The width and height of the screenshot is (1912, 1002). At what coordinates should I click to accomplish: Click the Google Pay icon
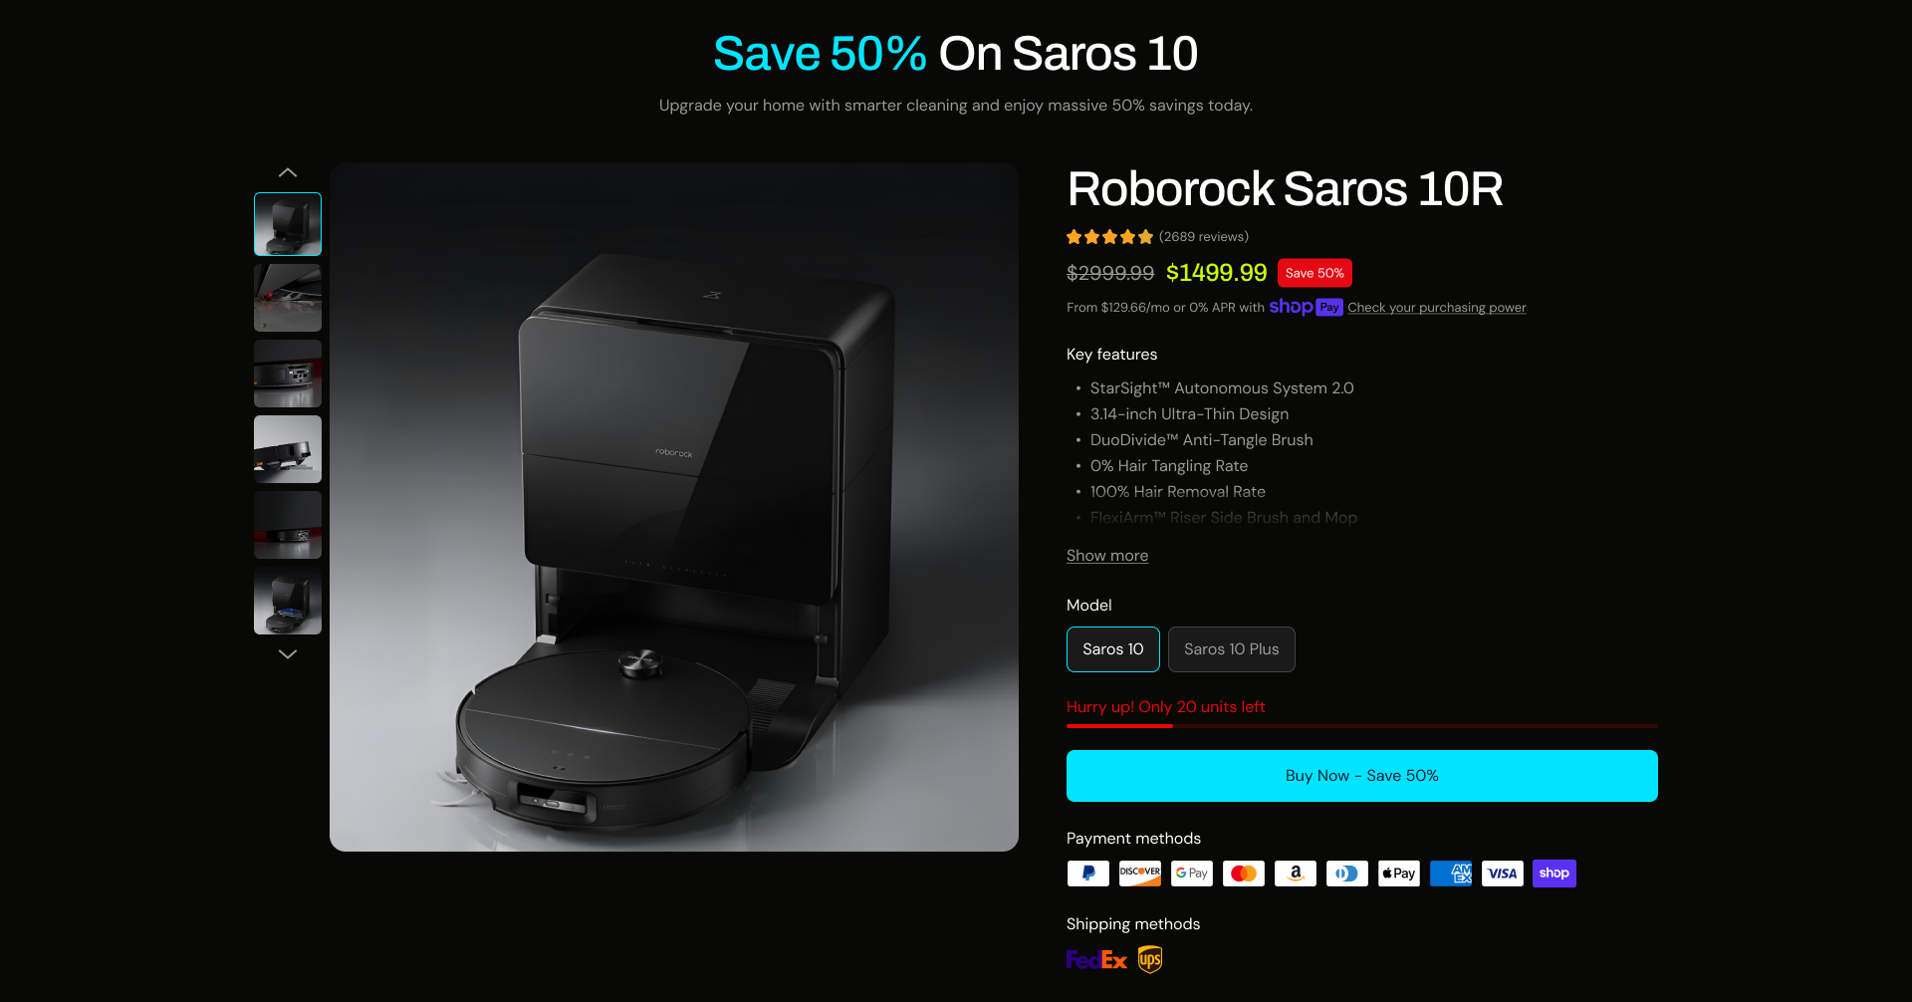(1191, 874)
